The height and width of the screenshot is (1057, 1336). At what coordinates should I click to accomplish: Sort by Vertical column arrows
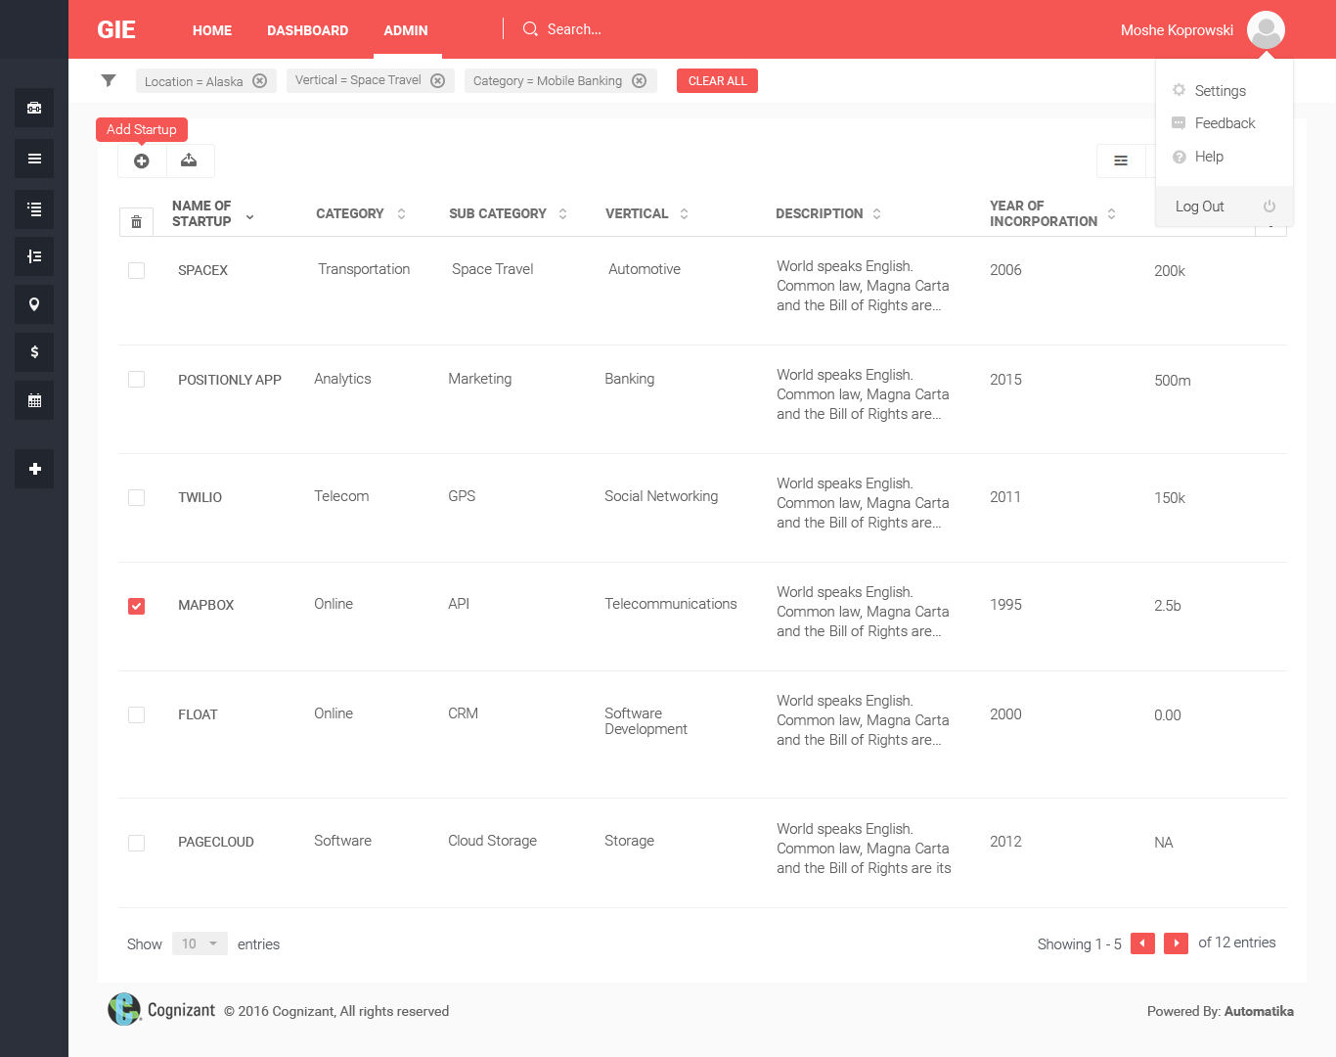click(684, 213)
